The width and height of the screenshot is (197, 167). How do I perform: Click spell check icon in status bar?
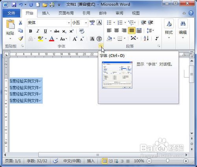56,161
